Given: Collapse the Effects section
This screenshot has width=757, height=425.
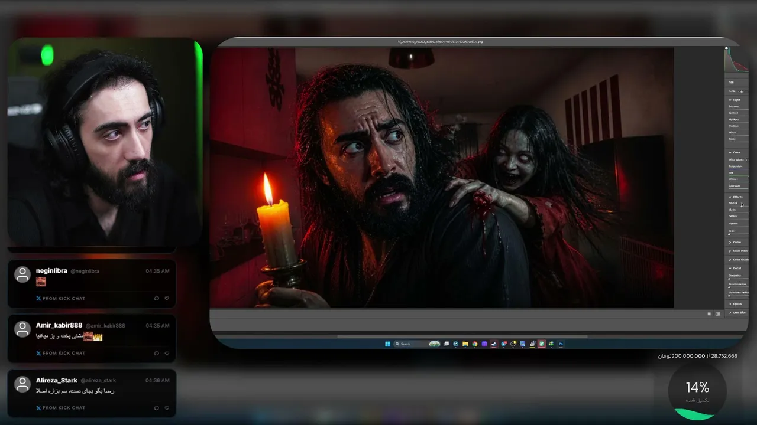Looking at the screenshot, I should click(730, 197).
